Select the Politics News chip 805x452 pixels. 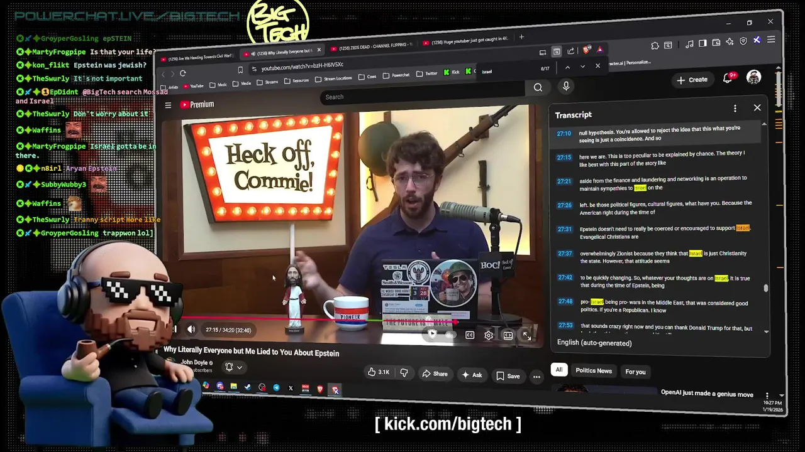[594, 370]
